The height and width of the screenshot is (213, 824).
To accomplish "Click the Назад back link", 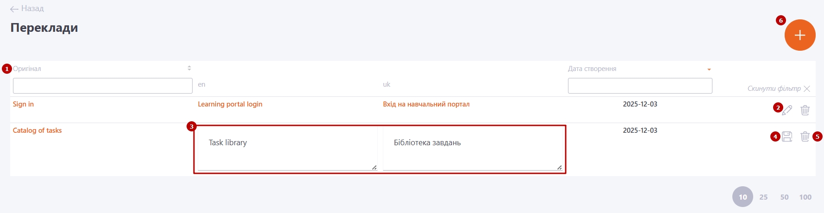I will [x=32, y=8].
